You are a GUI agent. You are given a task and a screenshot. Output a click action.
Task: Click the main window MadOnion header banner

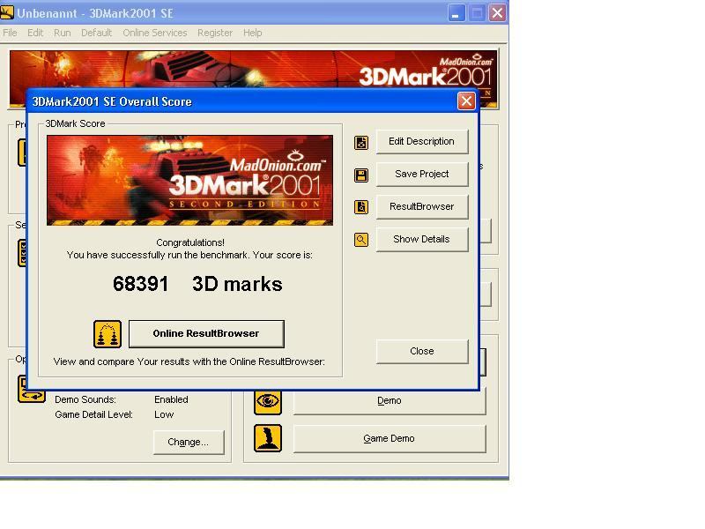click(x=254, y=70)
